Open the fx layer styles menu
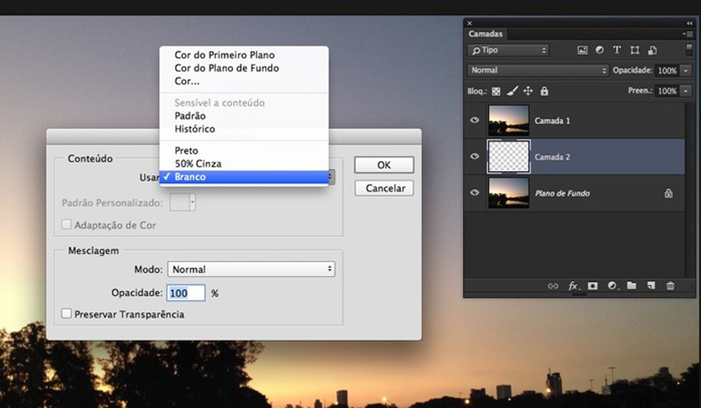 point(573,286)
